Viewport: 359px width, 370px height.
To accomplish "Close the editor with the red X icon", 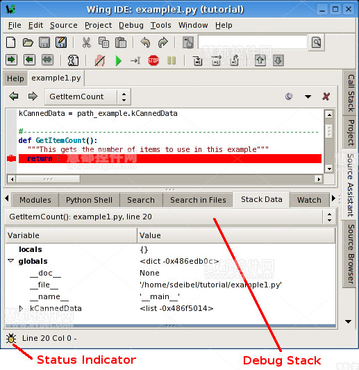I will [x=326, y=96].
